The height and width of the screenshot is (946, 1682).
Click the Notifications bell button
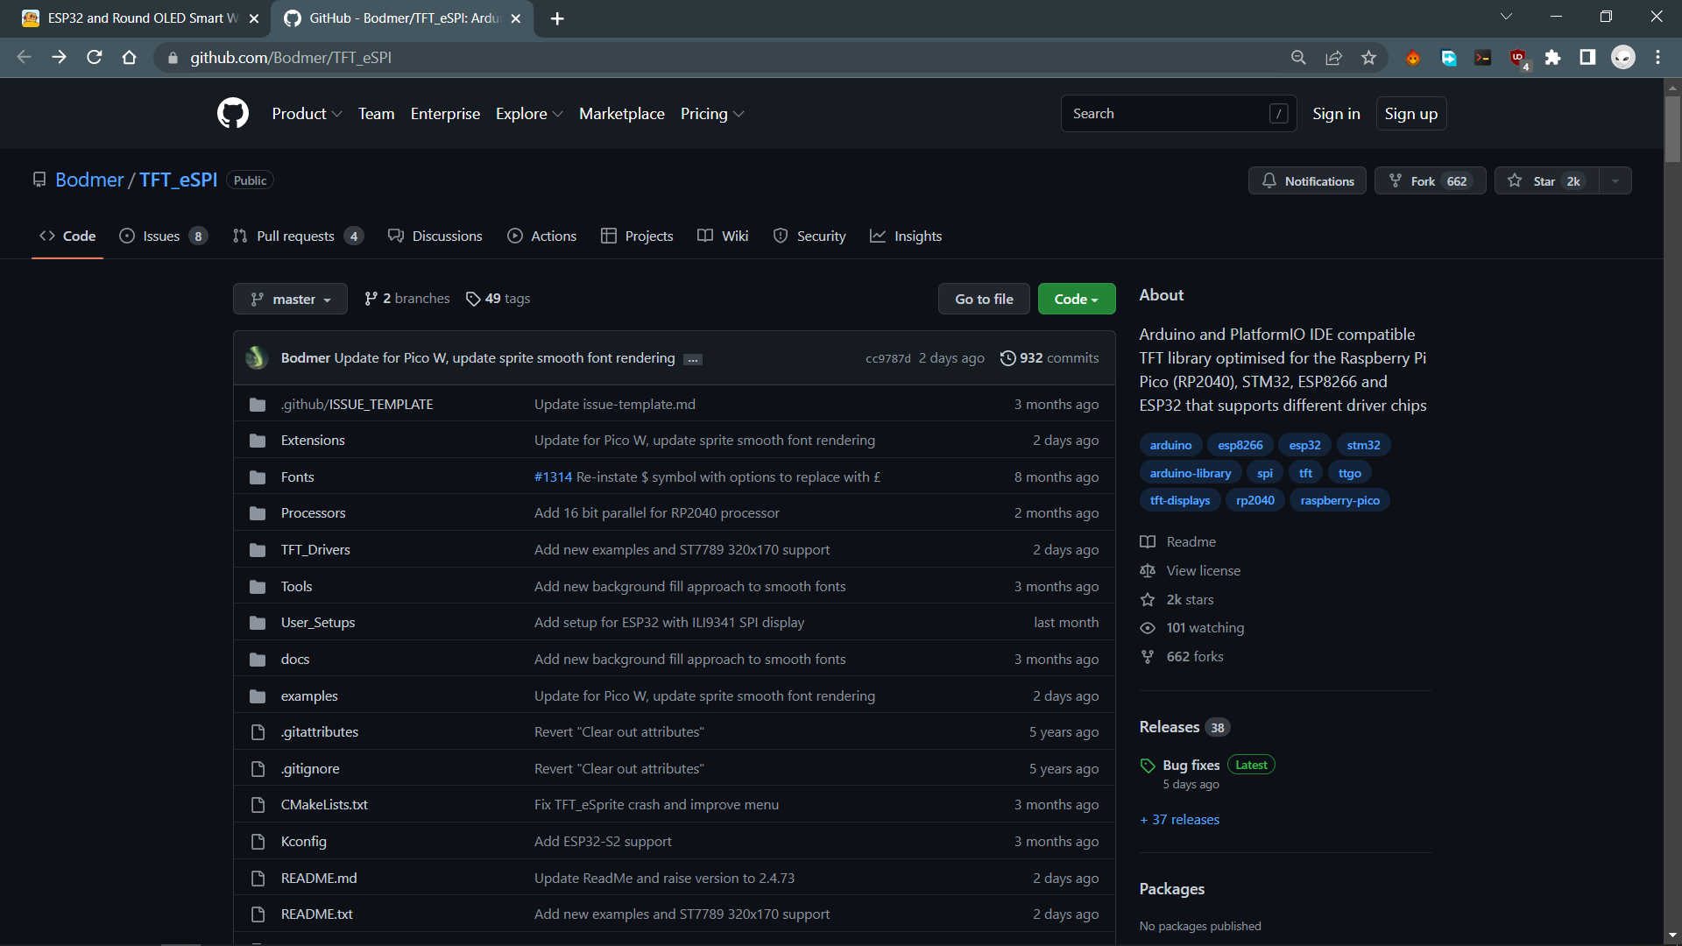pyautogui.click(x=1307, y=180)
